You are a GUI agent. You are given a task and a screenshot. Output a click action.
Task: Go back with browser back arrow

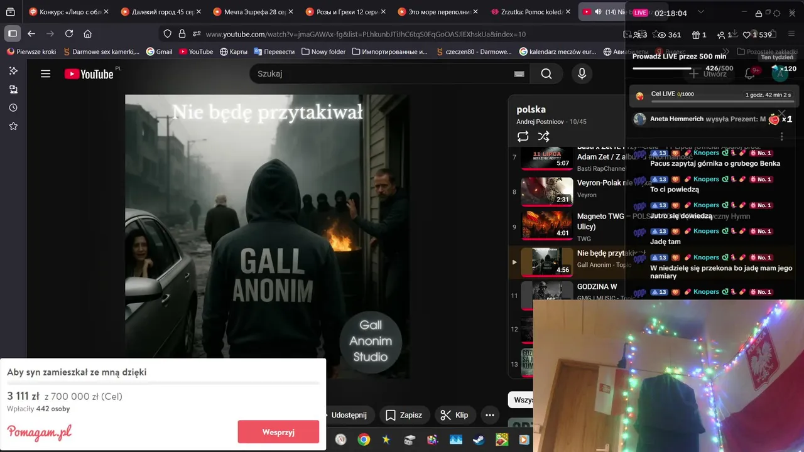click(31, 34)
